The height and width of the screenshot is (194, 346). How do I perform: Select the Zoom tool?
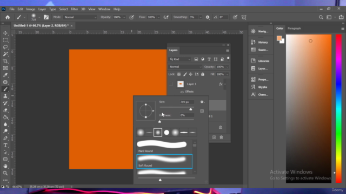[x=5, y=174]
